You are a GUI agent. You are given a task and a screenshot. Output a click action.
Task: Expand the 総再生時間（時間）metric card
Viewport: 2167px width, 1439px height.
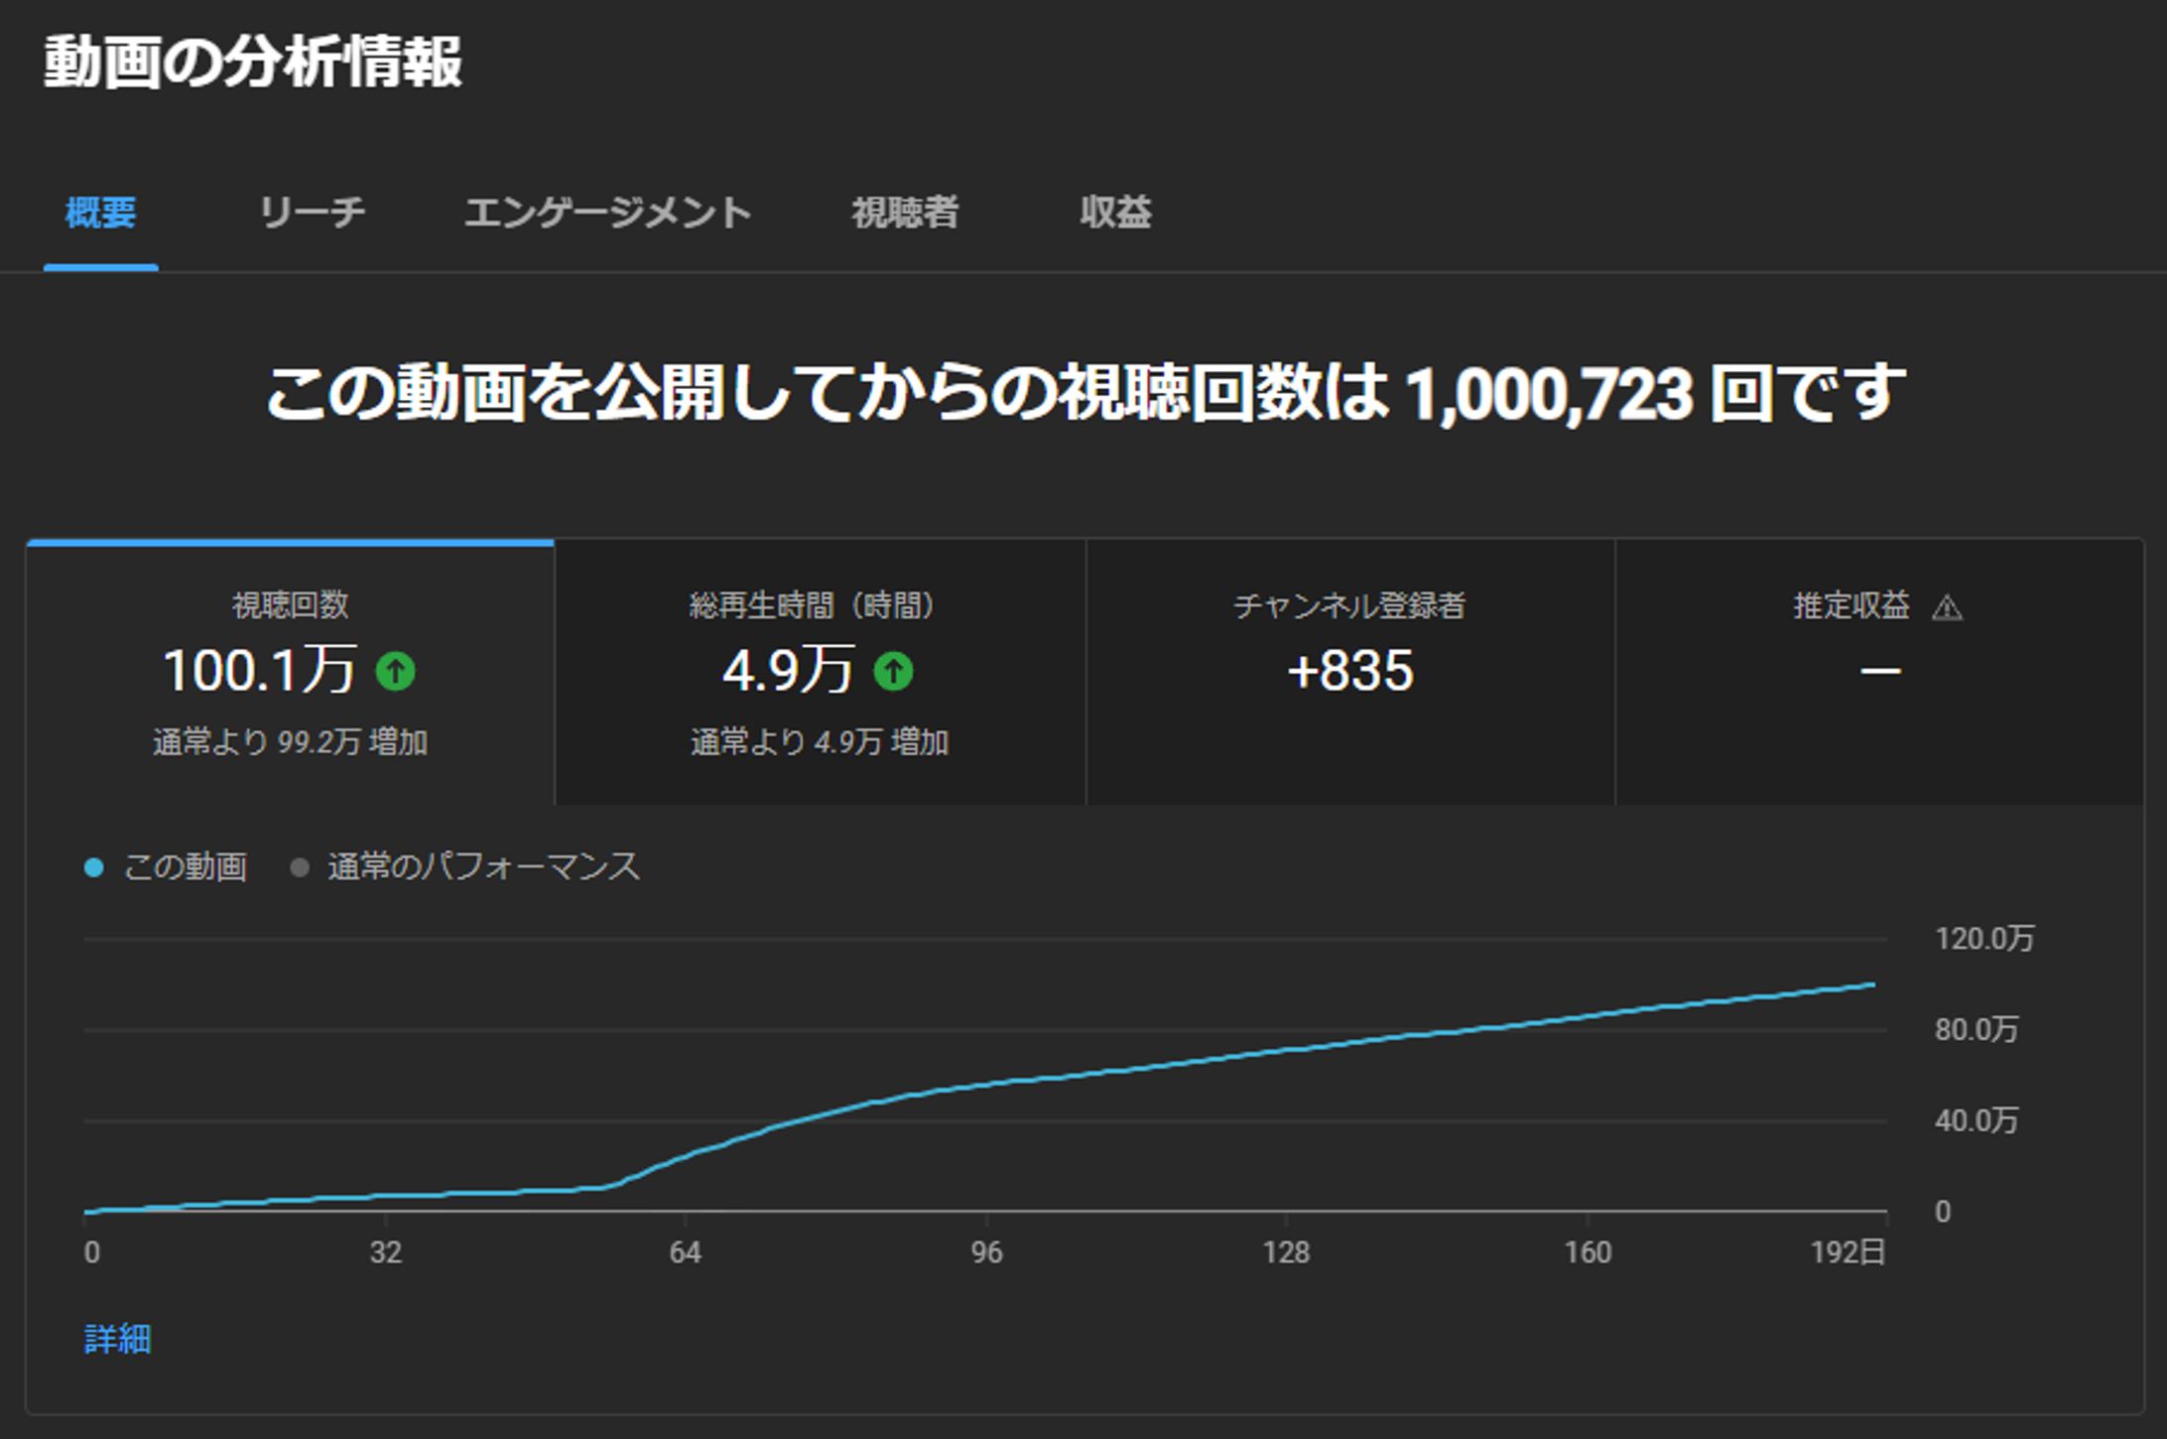pos(820,665)
